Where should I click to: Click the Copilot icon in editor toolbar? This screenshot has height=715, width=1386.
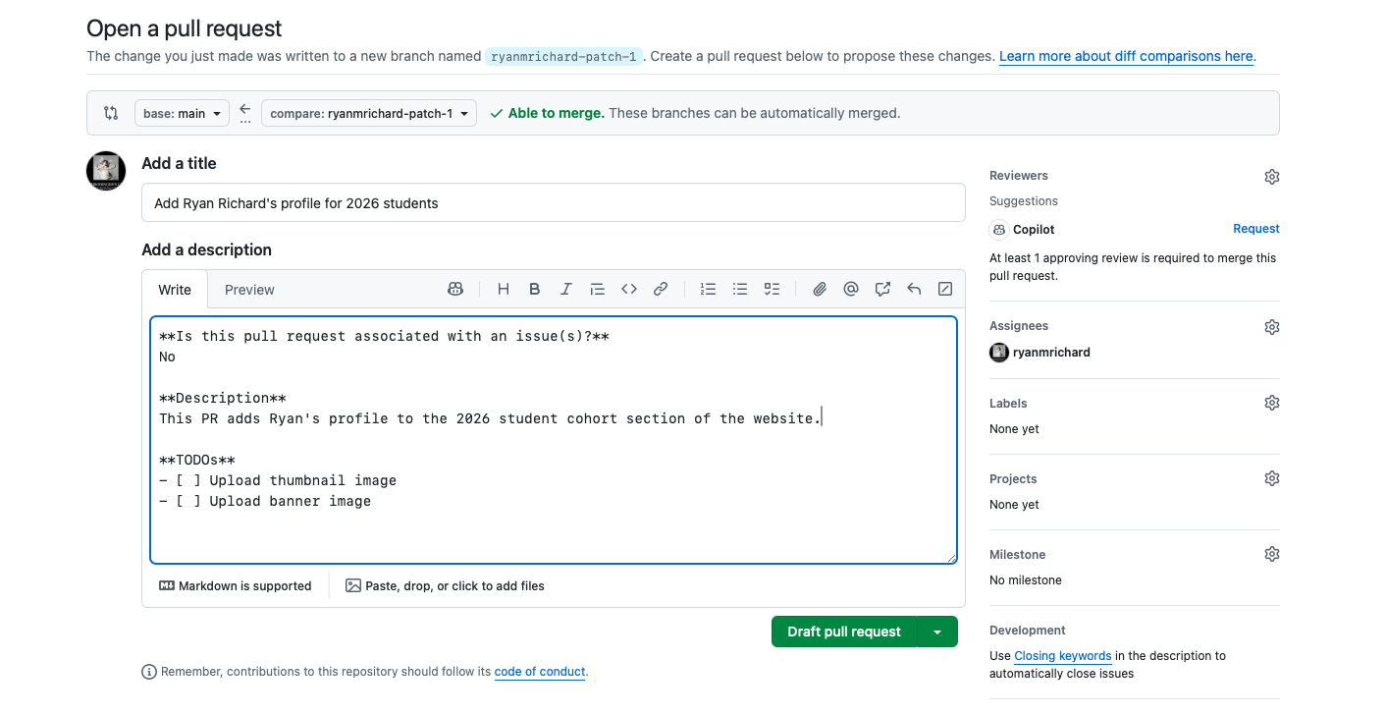click(x=455, y=289)
